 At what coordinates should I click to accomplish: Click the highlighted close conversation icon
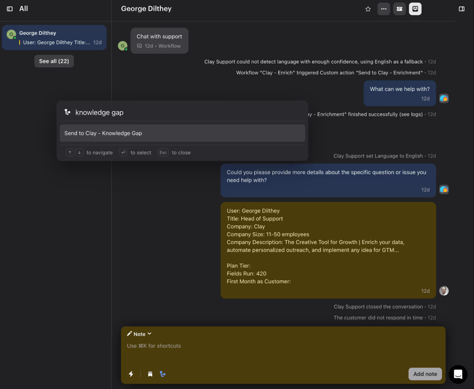(x=415, y=9)
